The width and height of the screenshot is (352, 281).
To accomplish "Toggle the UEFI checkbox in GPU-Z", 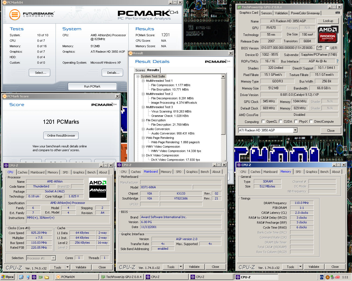I will coord(327,48).
